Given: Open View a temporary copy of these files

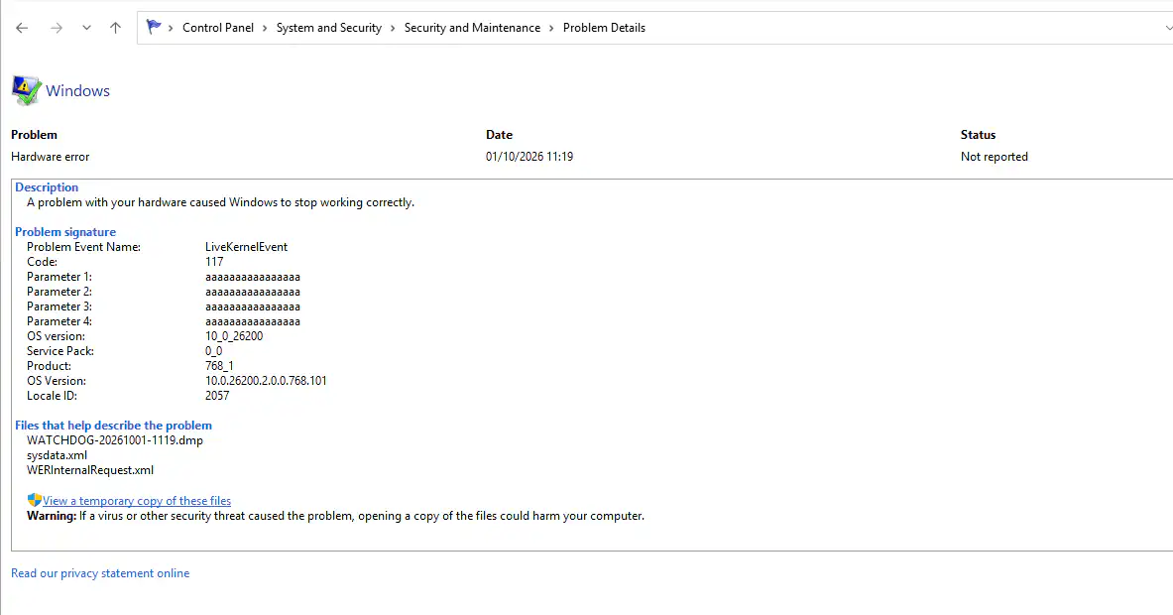Looking at the screenshot, I should 137,501.
